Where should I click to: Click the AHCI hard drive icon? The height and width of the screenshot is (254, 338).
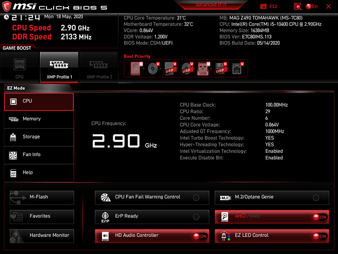(x=225, y=217)
